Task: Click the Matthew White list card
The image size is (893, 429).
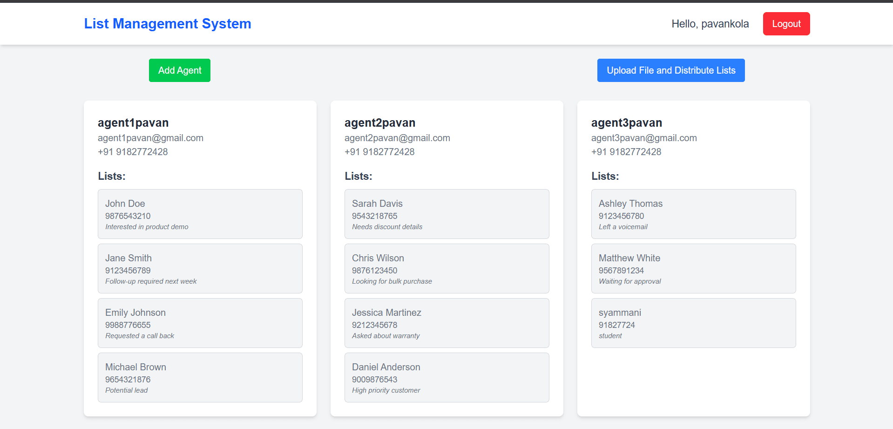Action: point(693,268)
